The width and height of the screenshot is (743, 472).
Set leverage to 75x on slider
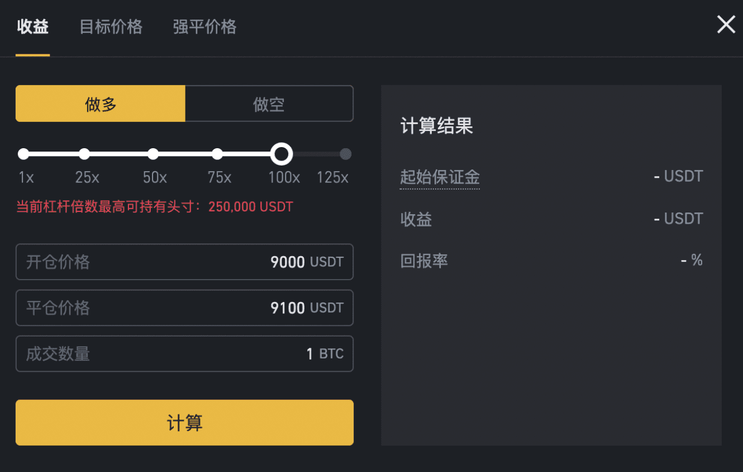[x=217, y=154]
